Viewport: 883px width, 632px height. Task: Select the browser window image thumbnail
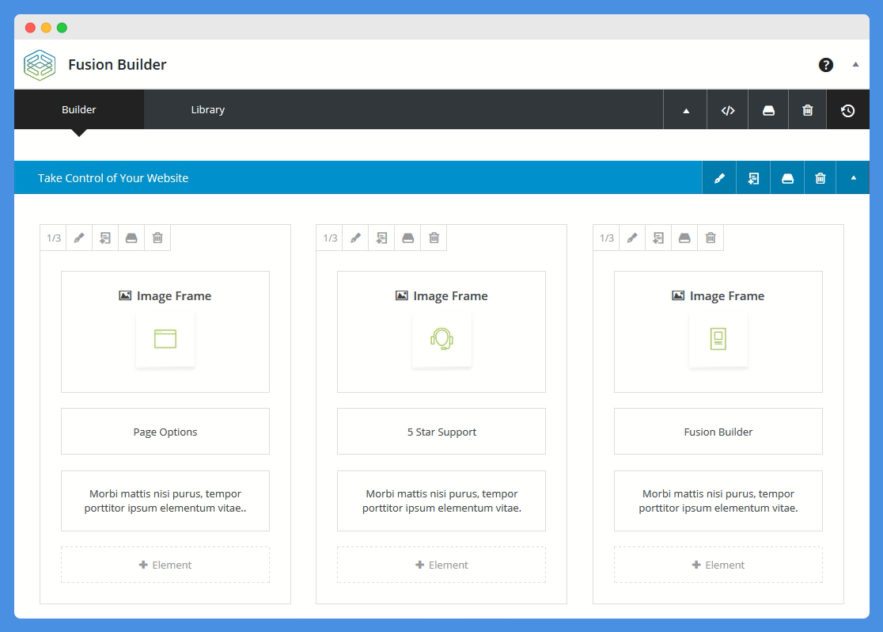click(x=165, y=339)
